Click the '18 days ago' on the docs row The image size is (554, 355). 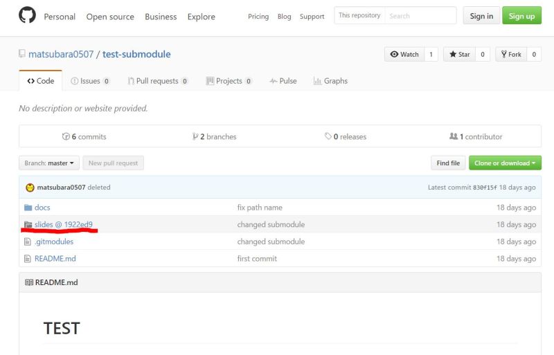coord(516,208)
